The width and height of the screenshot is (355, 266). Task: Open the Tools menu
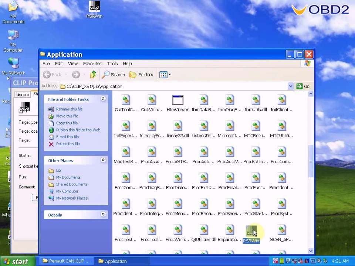[112, 64]
